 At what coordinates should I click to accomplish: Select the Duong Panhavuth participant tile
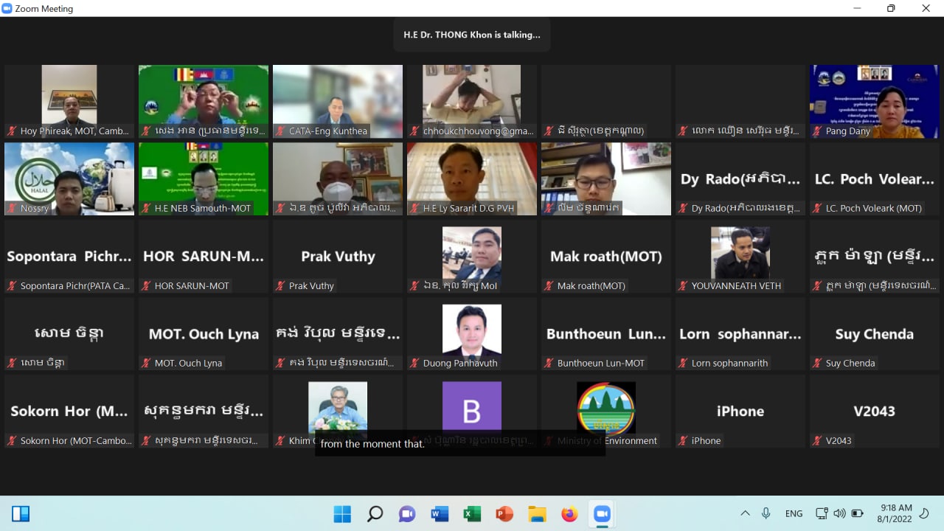click(x=472, y=333)
